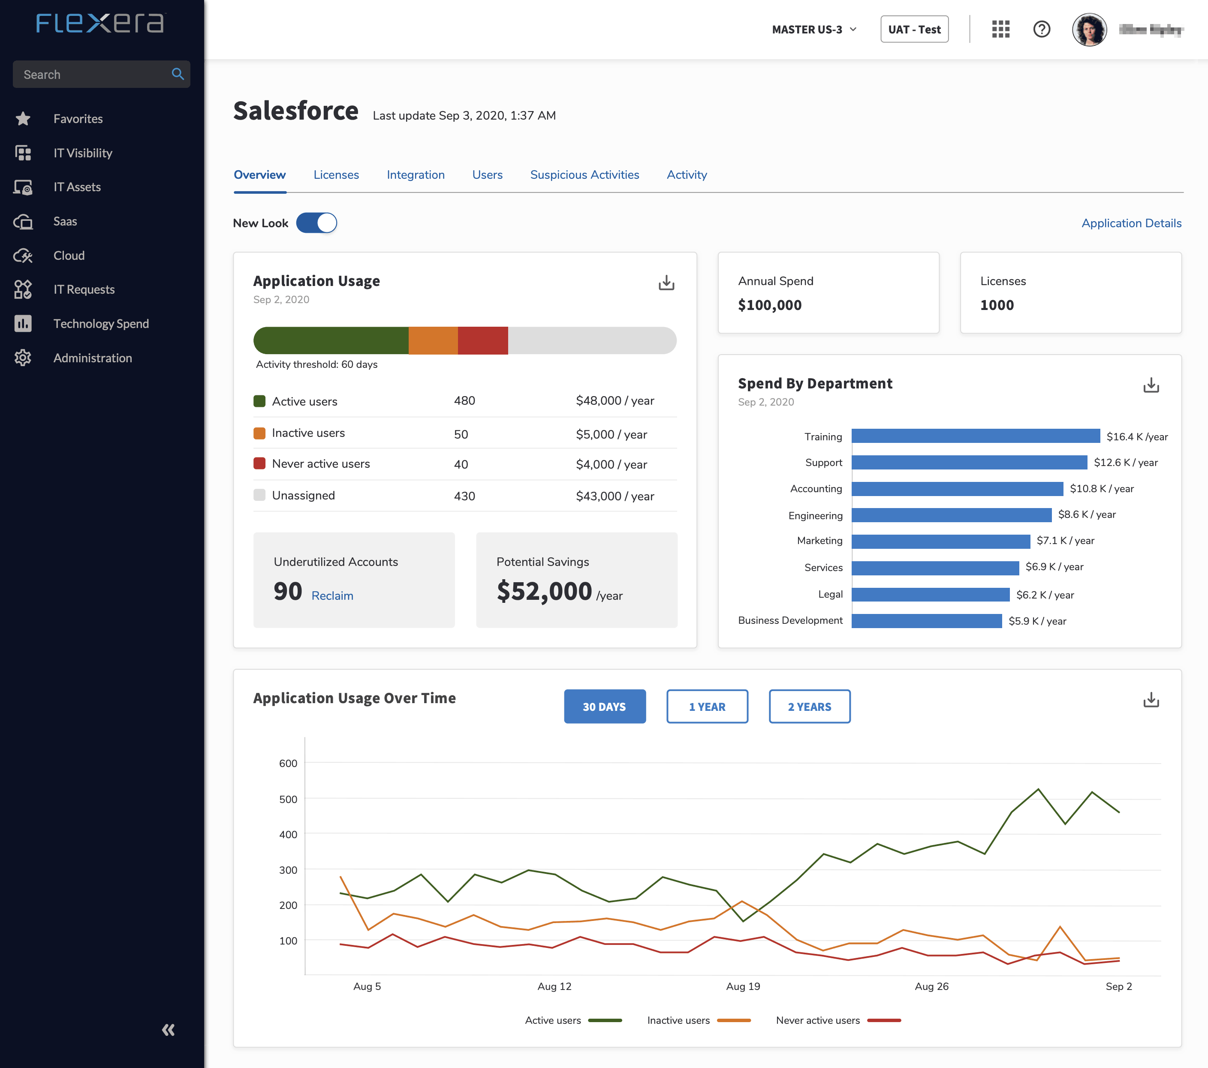
Task: Toggle the New Look switch
Action: 317,223
